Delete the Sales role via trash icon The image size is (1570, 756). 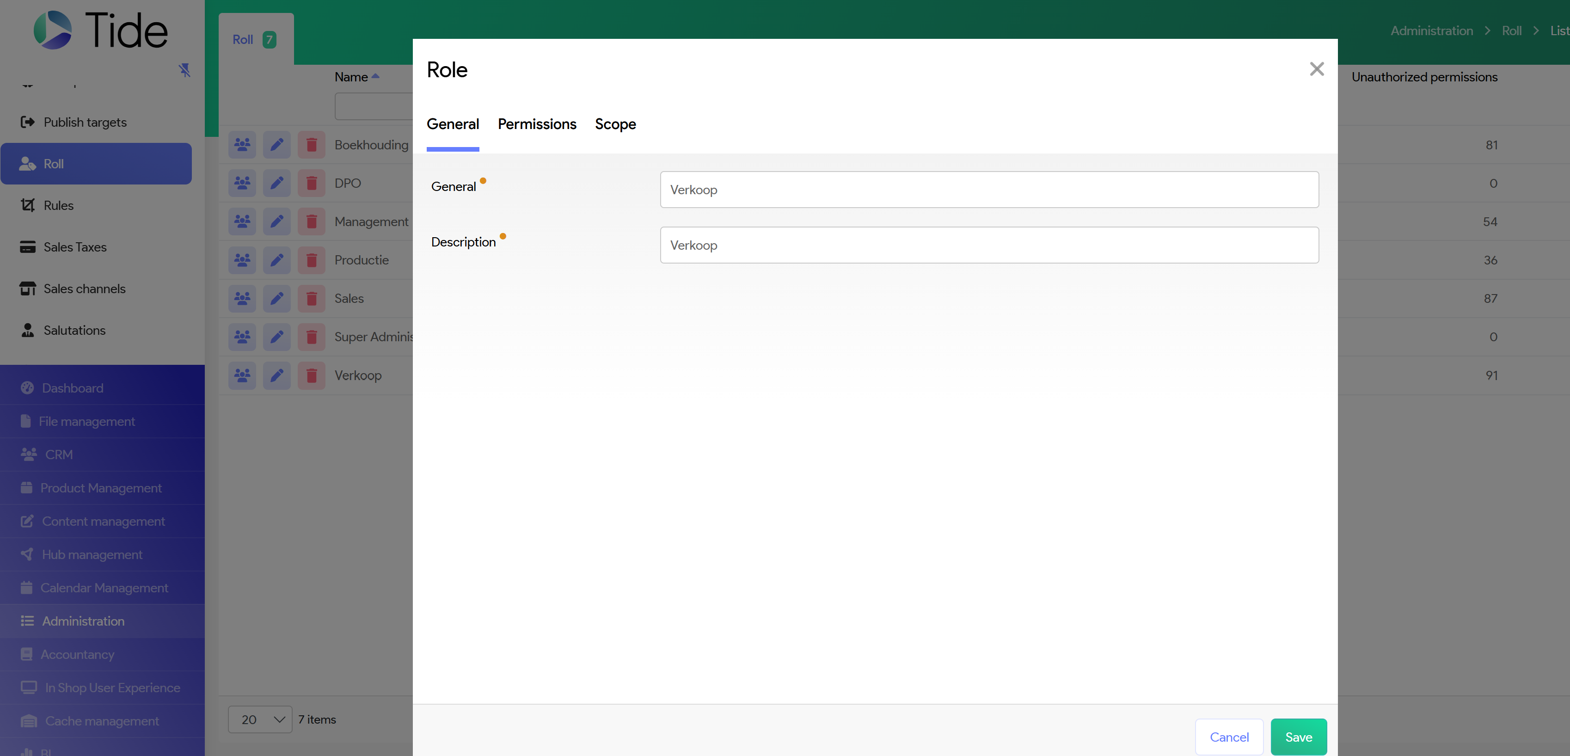[312, 298]
